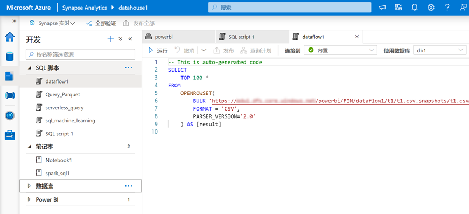Select the dataflow1 SQL script item

[x=81, y=81]
